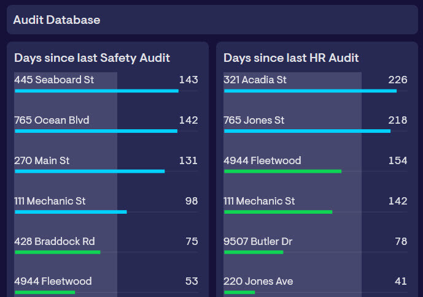Click the blue progress bar under 445 Seaboard St
Screen dimensions: 423x297
pos(96,91)
